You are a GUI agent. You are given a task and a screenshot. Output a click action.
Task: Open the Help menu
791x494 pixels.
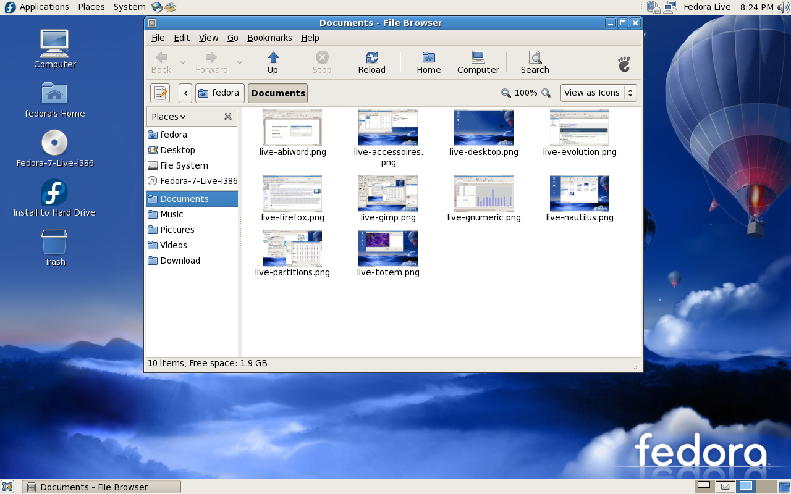click(x=310, y=38)
